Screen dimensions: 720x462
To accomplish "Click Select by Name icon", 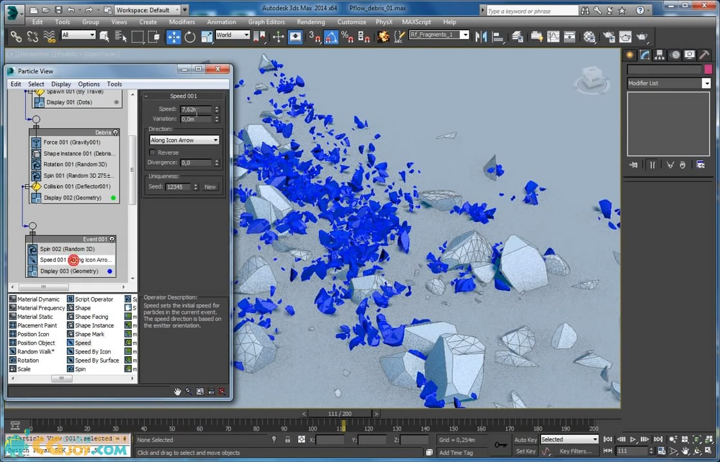I will (121, 37).
